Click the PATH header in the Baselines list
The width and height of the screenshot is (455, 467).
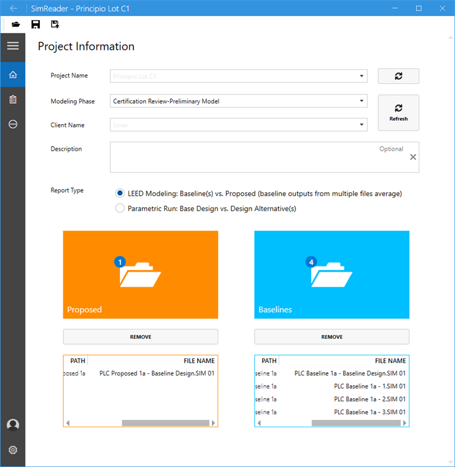coord(269,361)
